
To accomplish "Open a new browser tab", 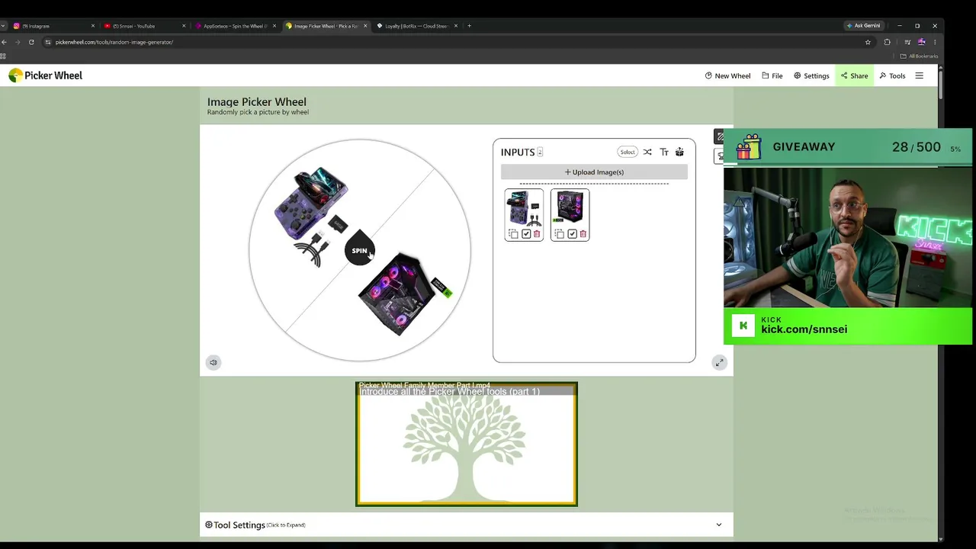I will [469, 26].
